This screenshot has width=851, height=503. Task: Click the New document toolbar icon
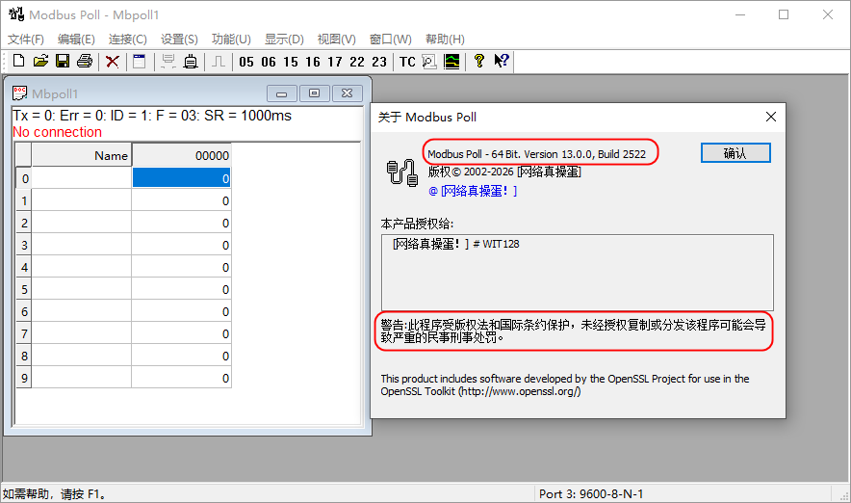(x=18, y=62)
